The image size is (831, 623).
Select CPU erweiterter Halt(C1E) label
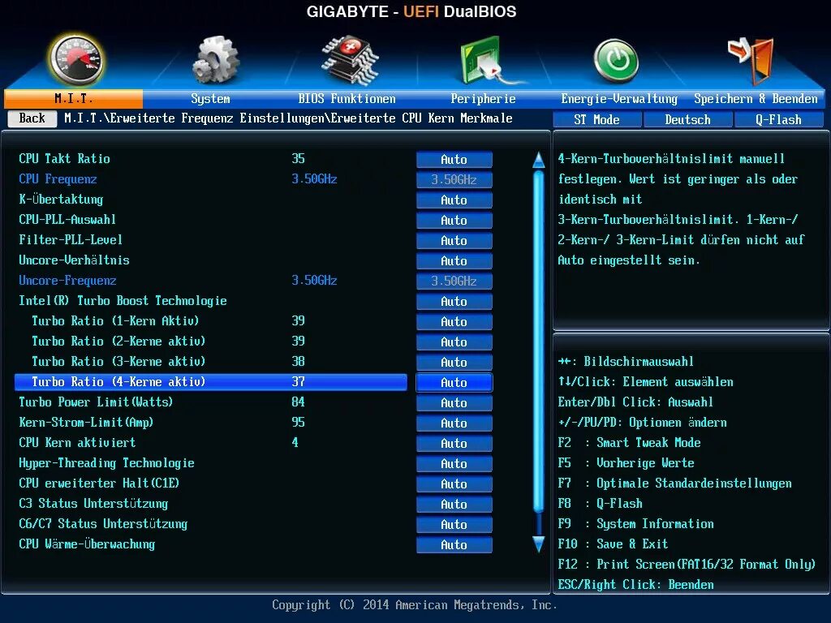click(99, 483)
